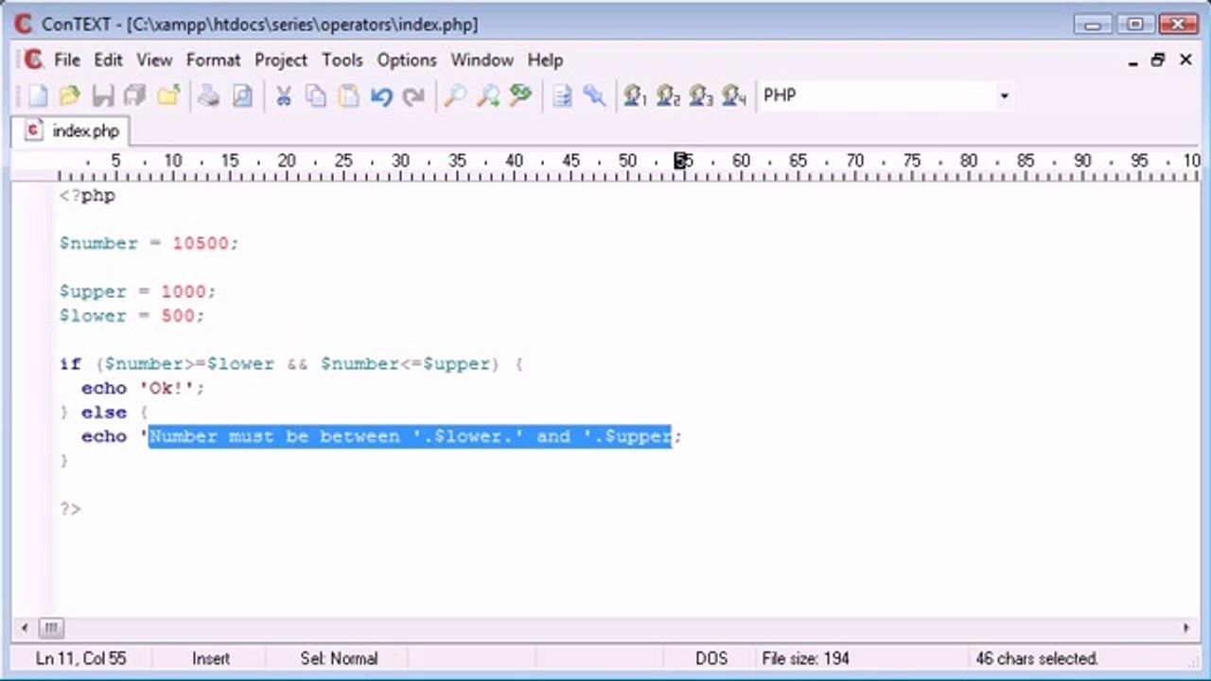Click the Copy icon in toolbar
The width and height of the screenshot is (1211, 681).
tap(316, 96)
